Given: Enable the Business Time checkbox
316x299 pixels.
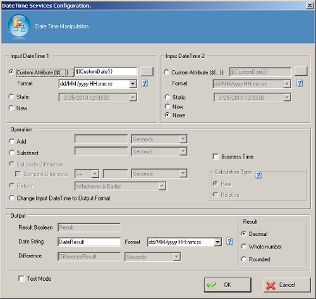Looking at the screenshot, I should pyautogui.click(x=216, y=156).
